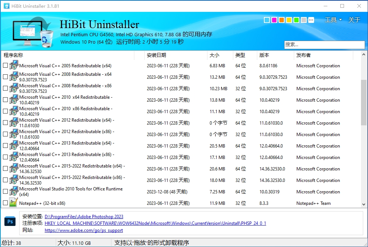Check the Visual C++ 2015-2022 Redistributable (x64) box
The width and height of the screenshot is (368, 247).
tap(5, 169)
